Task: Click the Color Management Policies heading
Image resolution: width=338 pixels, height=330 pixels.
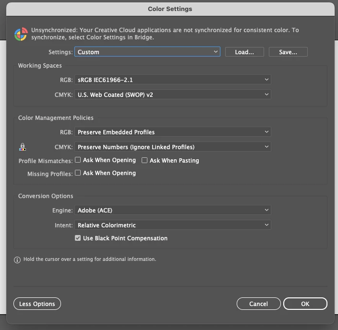Action: (56, 118)
